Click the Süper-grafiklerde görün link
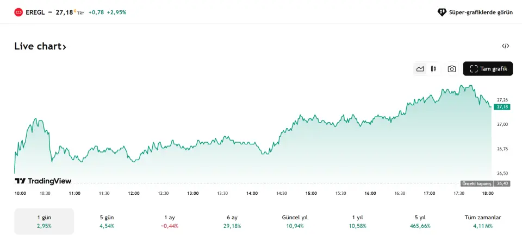This screenshot has height=235, width=522. 475,12
